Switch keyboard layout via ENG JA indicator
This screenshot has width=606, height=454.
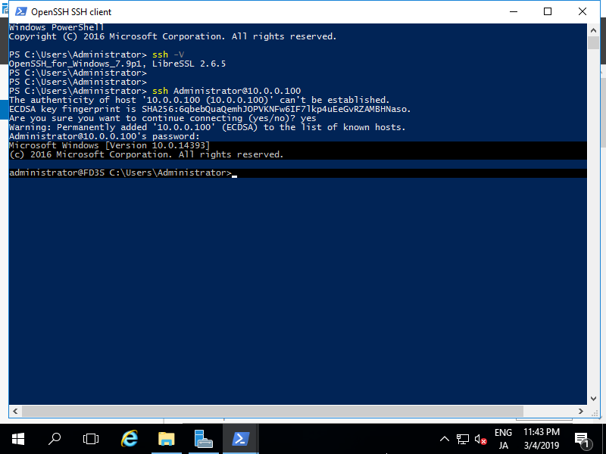[x=503, y=439]
